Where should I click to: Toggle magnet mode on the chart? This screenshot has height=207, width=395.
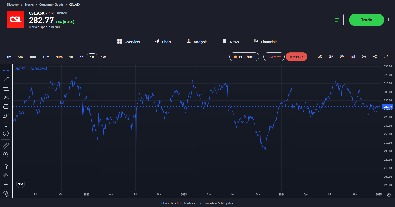6,167
